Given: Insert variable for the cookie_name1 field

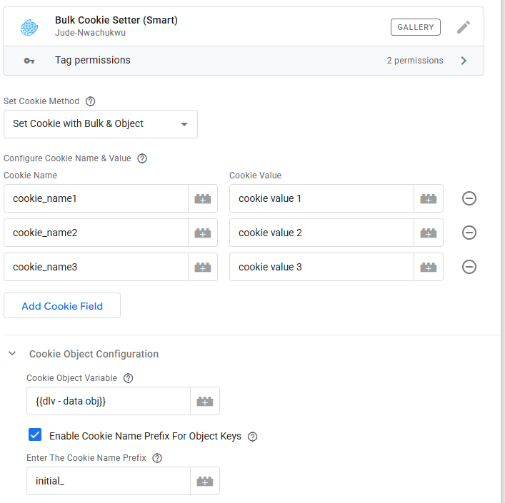Looking at the screenshot, I should tap(203, 199).
